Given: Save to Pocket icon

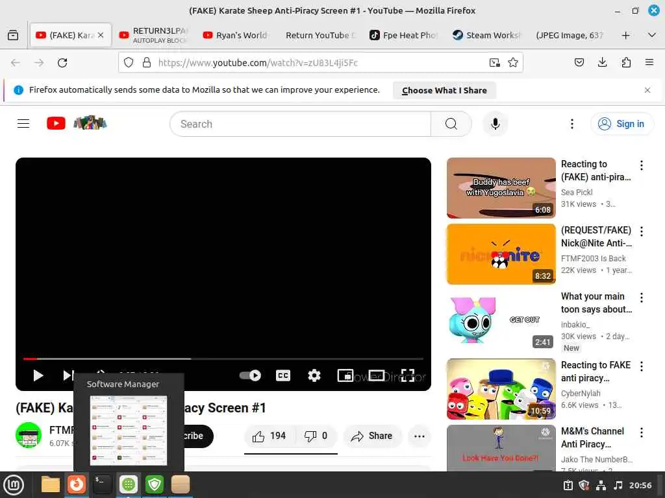Looking at the screenshot, I should (x=579, y=63).
